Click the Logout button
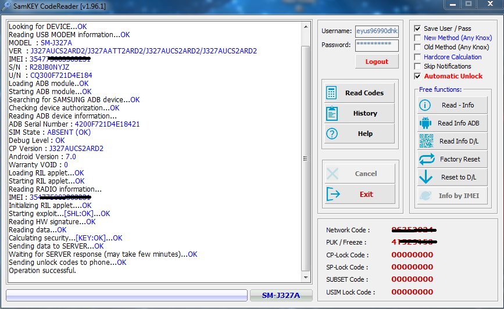 pos(377,62)
